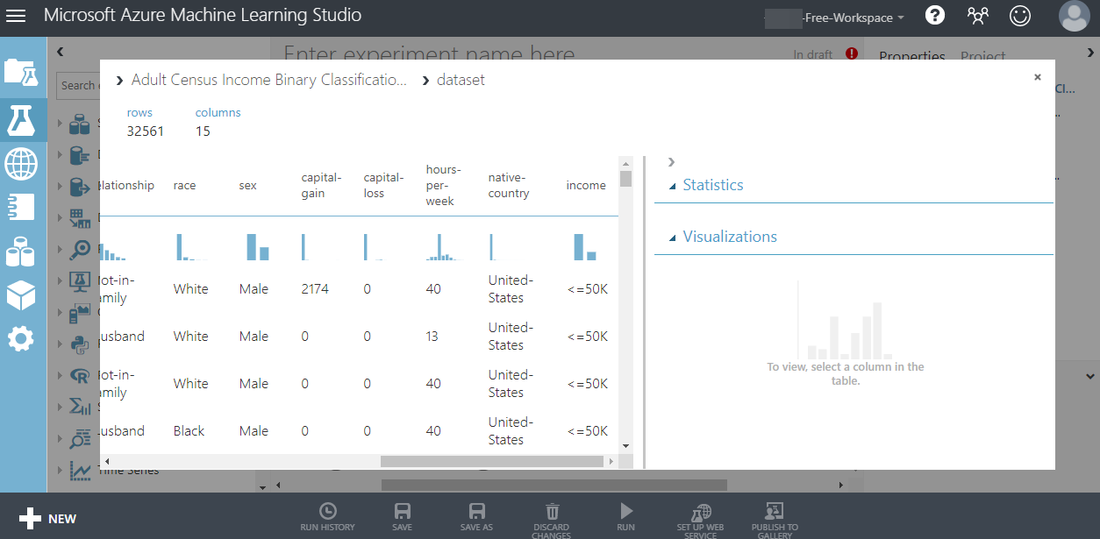1100x539 pixels.
Task: Click the dataset breadcrumb item
Action: (461, 80)
